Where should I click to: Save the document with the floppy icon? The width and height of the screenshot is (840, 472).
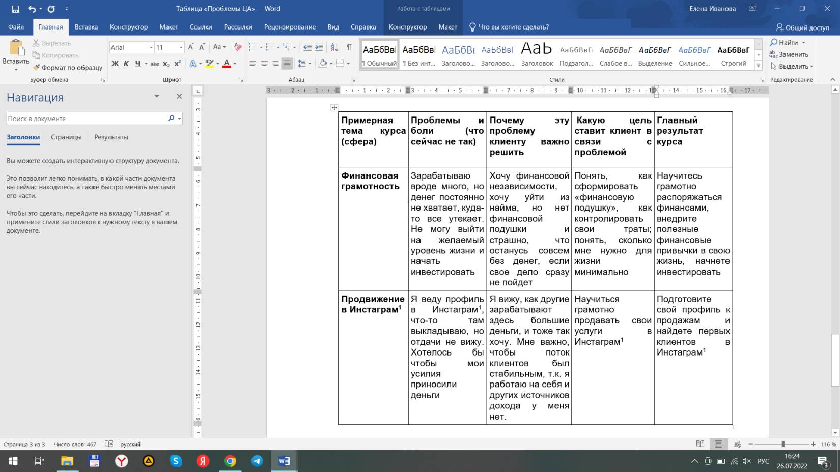pyautogui.click(x=16, y=9)
